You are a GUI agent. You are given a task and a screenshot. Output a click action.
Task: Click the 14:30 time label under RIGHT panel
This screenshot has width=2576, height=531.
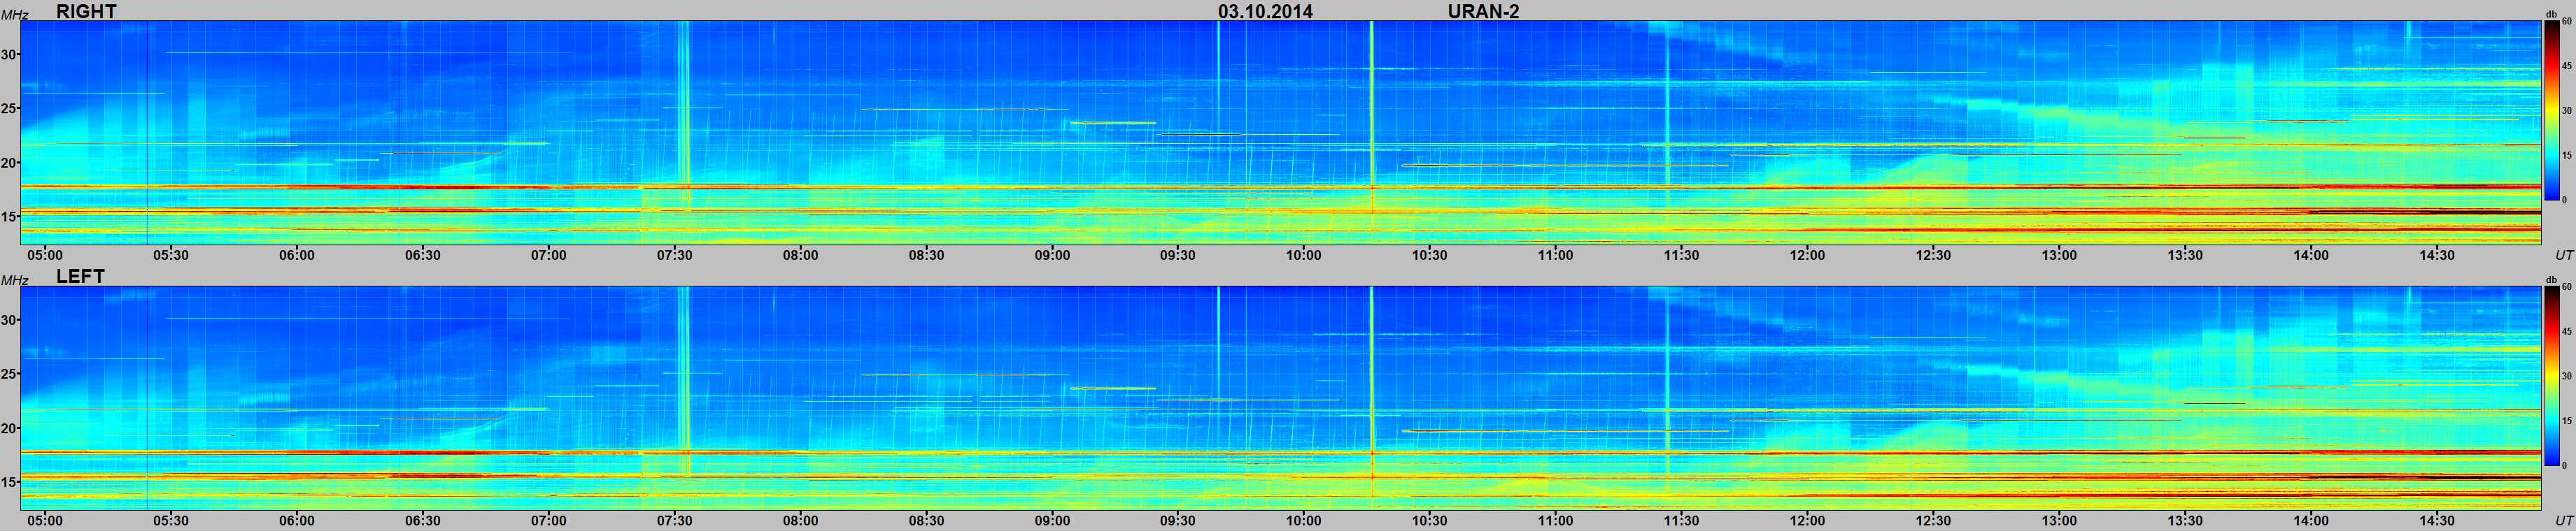pos(2438,256)
